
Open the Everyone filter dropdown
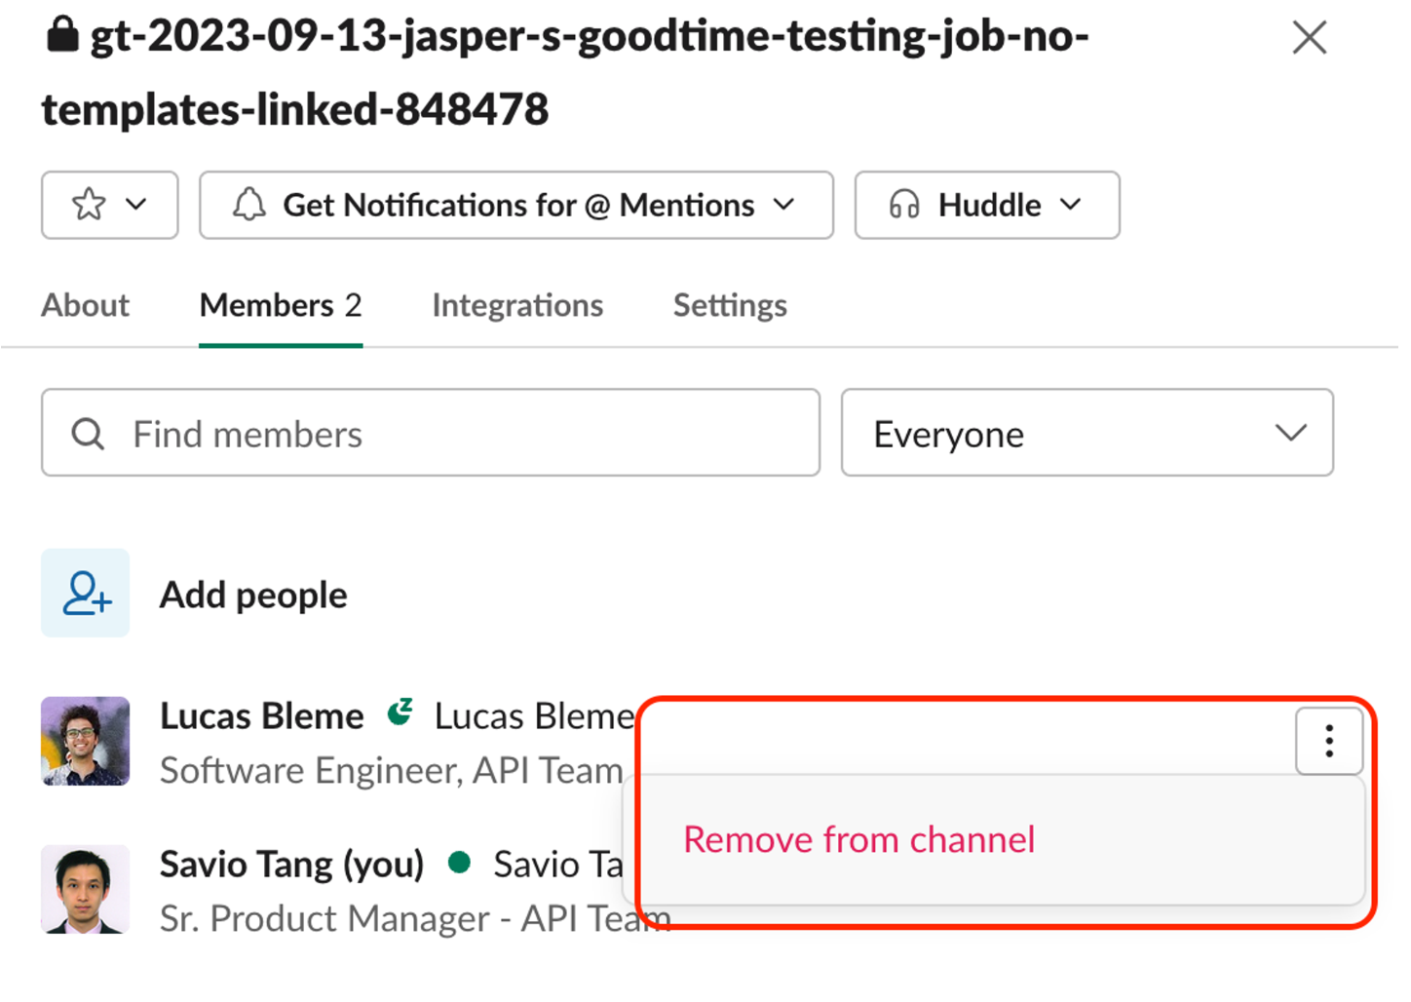pos(1087,434)
